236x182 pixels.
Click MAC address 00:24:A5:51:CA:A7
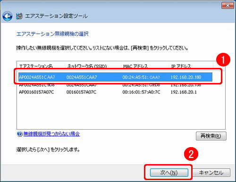click(x=141, y=77)
